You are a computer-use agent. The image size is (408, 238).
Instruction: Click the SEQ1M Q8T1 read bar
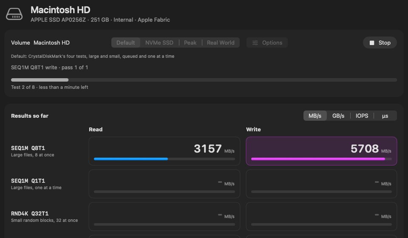[x=164, y=159]
